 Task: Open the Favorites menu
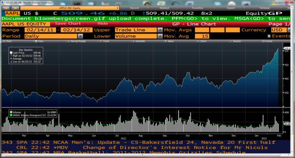pyautogui.click(x=198, y=7)
